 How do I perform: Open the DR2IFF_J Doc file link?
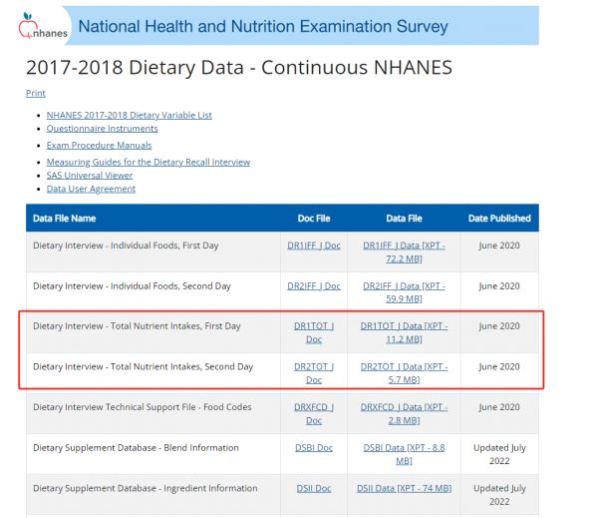tap(313, 286)
